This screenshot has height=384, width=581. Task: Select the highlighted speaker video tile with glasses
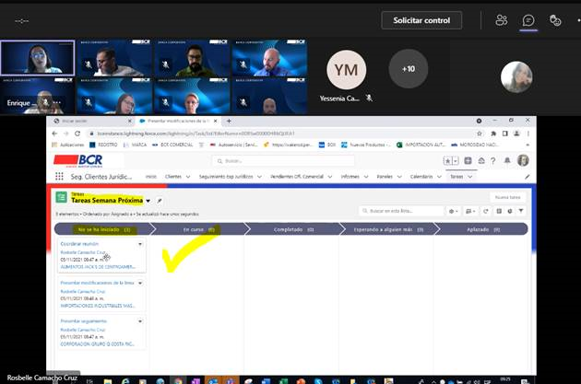[38, 58]
